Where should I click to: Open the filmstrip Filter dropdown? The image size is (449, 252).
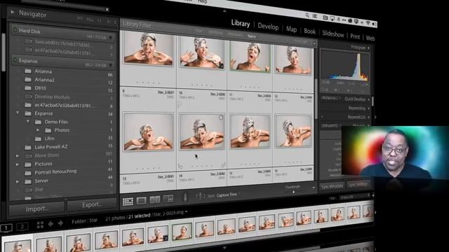[354, 197]
